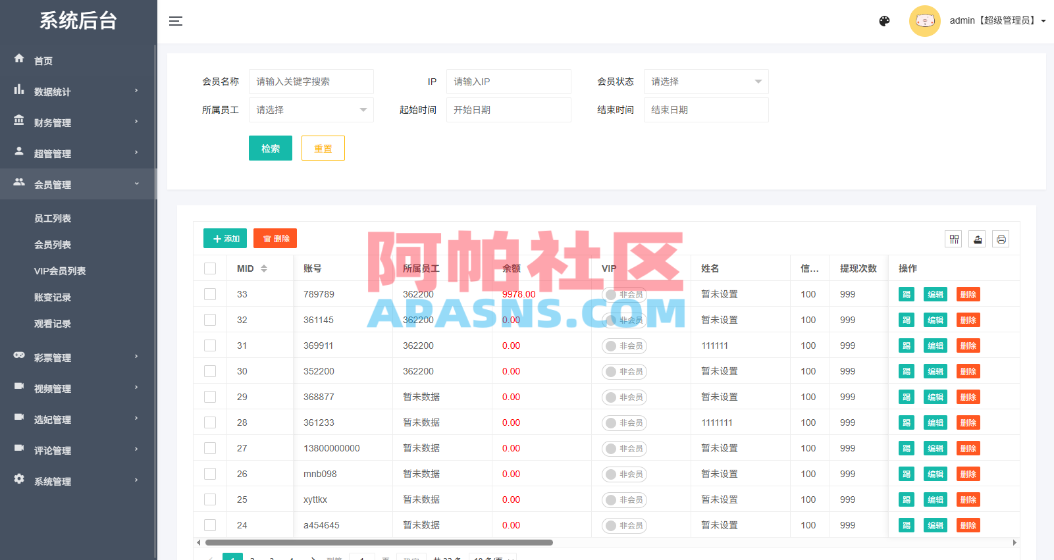Check the row checkbox for MID 33

click(x=210, y=294)
